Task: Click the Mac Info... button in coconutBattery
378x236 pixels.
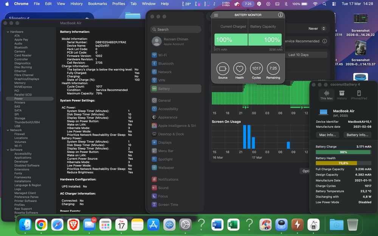Action: [x=327, y=135]
